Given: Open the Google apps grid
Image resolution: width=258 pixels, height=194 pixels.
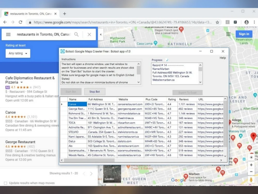Looking at the screenshot, I should pyautogui.click(x=228, y=34).
